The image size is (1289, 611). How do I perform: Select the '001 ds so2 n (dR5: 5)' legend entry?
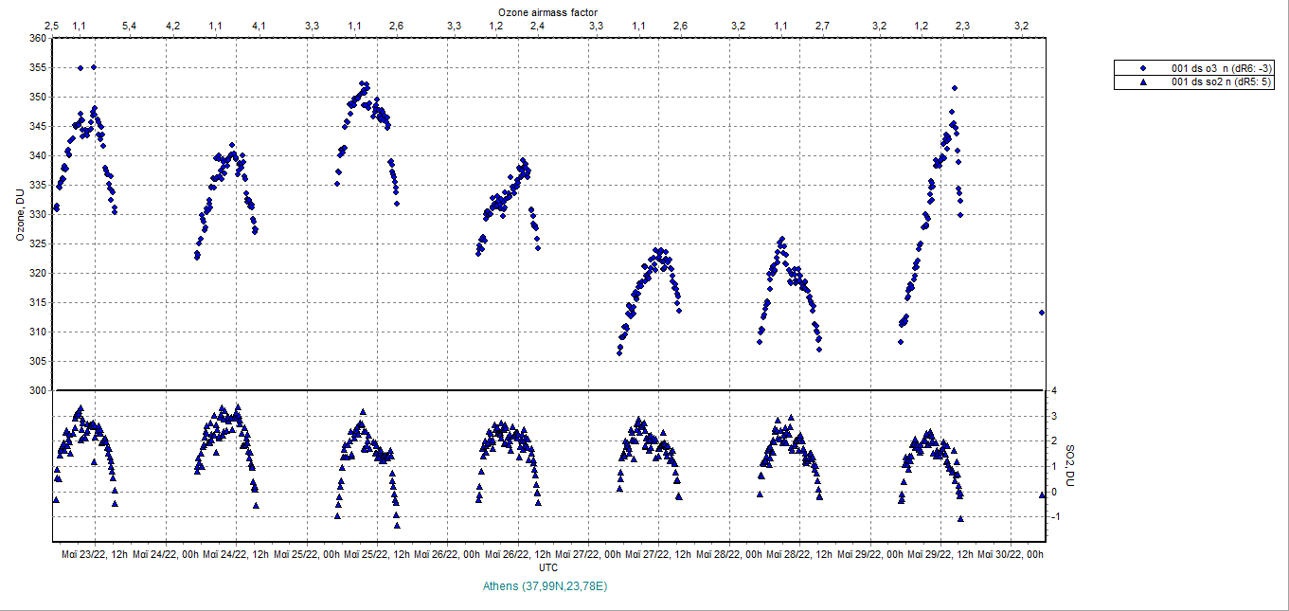(x=1222, y=82)
